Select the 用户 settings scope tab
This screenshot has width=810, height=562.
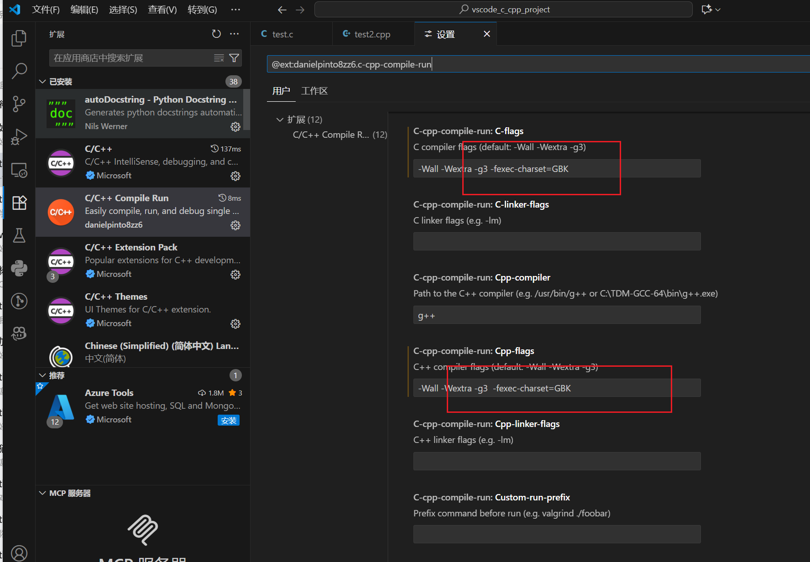tap(281, 91)
